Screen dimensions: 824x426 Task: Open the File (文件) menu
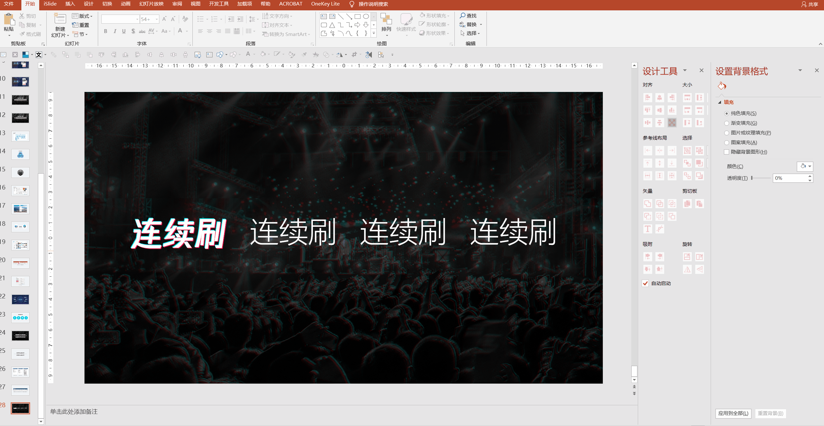[x=9, y=4]
